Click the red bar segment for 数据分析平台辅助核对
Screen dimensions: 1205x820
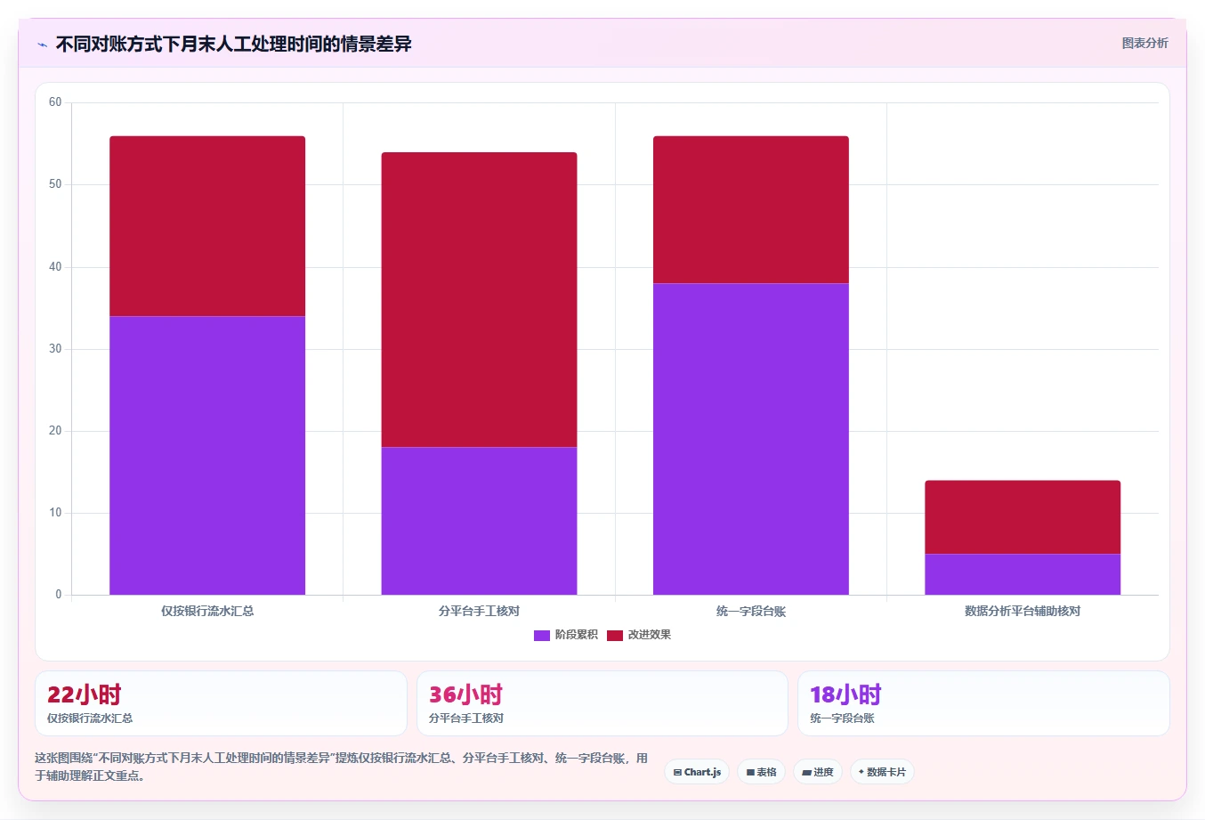1023,517
